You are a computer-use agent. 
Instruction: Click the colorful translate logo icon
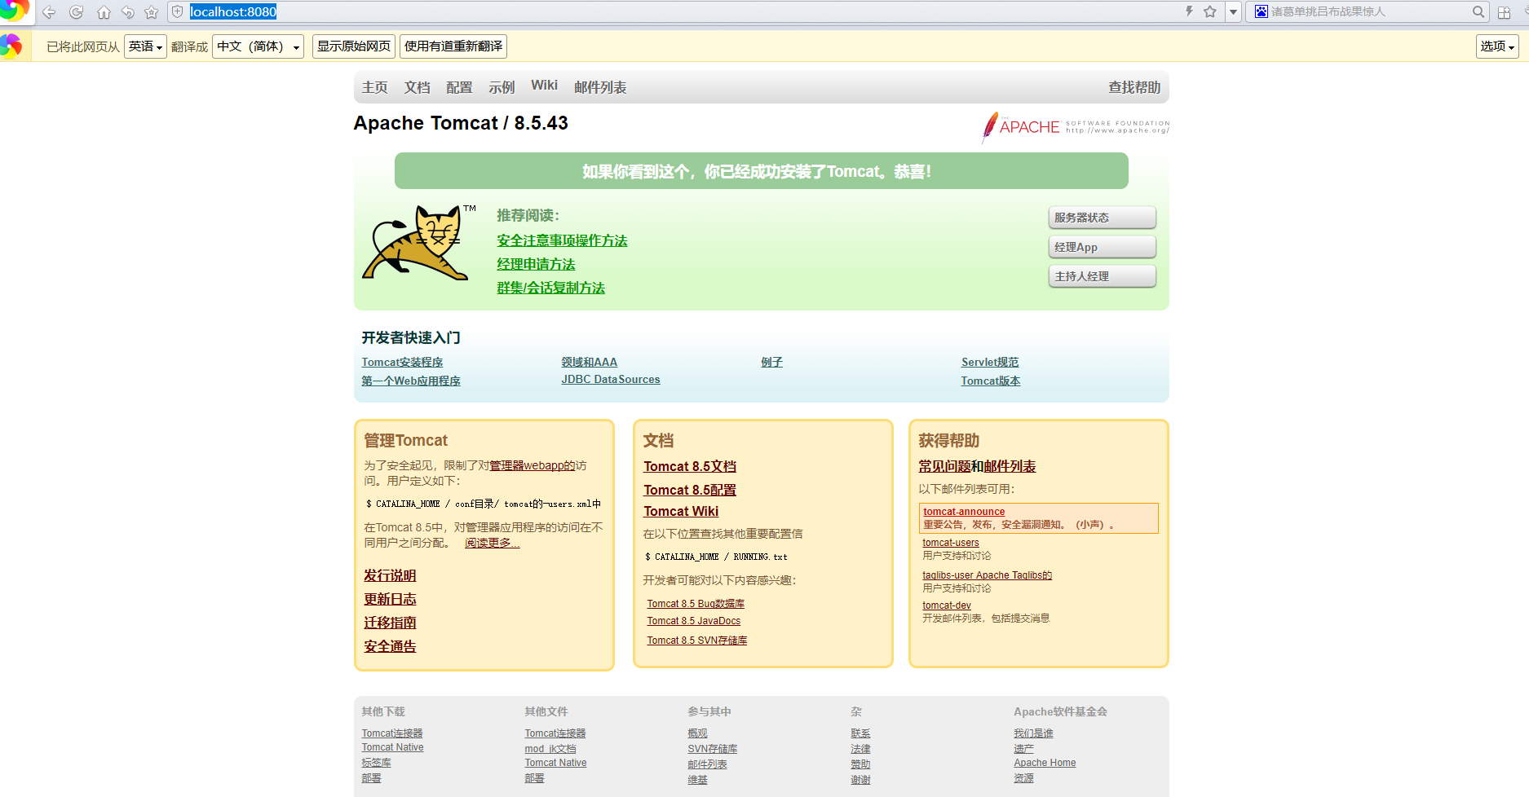click(x=11, y=46)
